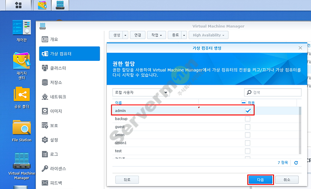Sort by the 이름 column header

coord(119,103)
